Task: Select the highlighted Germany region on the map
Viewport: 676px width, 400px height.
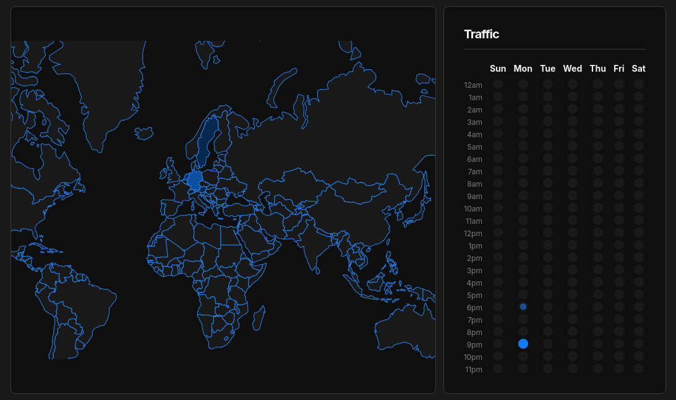Action: pos(194,180)
